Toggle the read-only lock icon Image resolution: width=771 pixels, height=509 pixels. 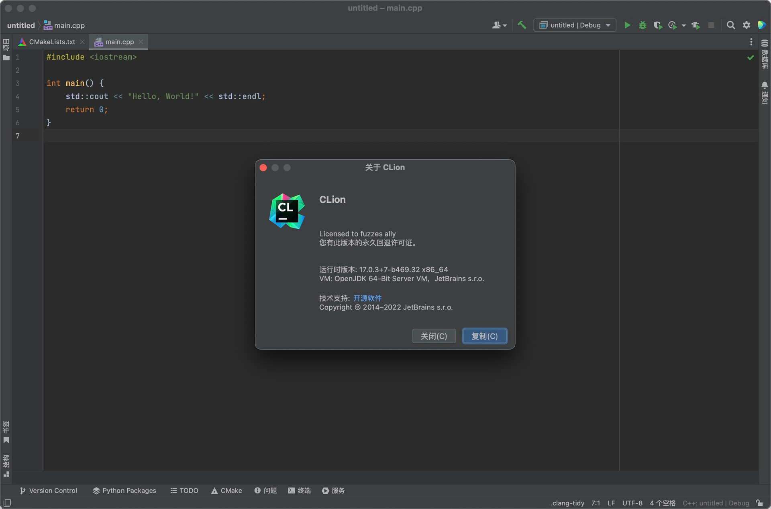pos(759,503)
